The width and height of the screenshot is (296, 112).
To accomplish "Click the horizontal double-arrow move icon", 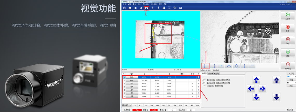I will click(135, 8).
